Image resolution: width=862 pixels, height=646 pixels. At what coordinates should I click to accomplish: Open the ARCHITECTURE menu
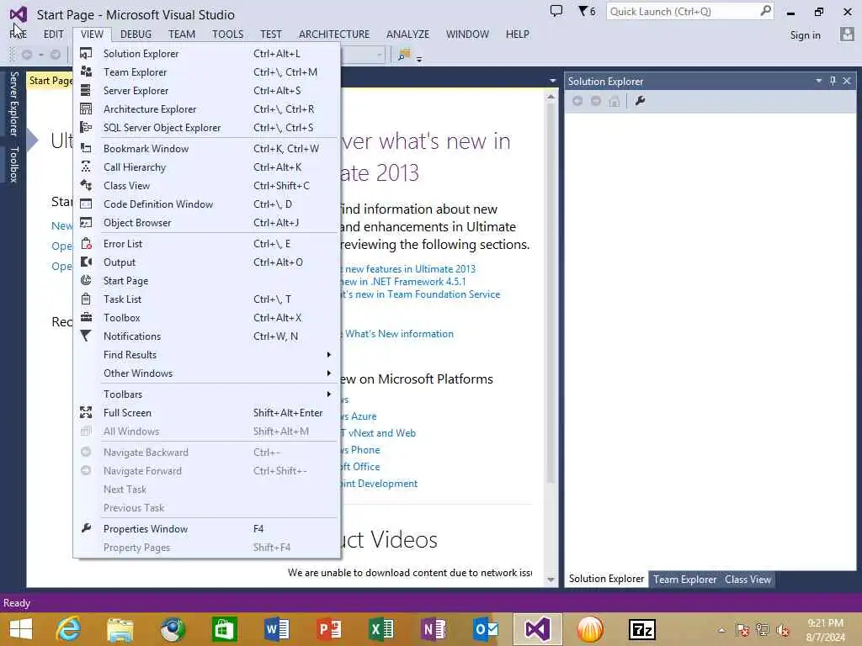[x=334, y=34]
